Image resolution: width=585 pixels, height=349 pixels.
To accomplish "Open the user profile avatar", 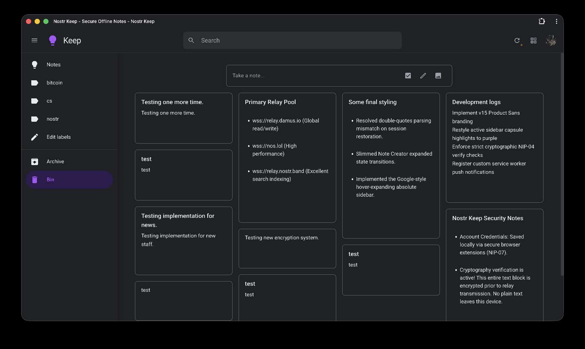I will (551, 40).
